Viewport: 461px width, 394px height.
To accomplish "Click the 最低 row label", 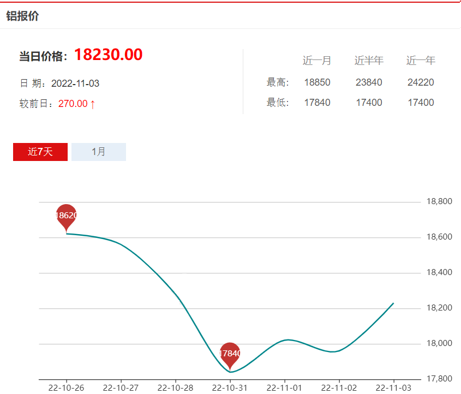I will click(278, 103).
